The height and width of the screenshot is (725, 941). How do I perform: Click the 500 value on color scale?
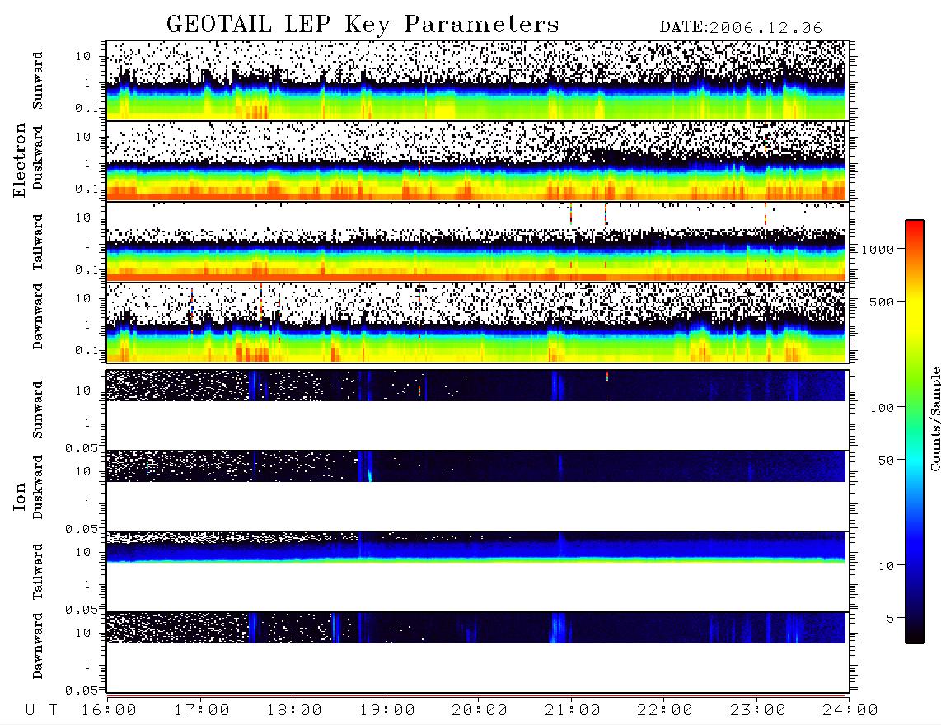point(882,302)
